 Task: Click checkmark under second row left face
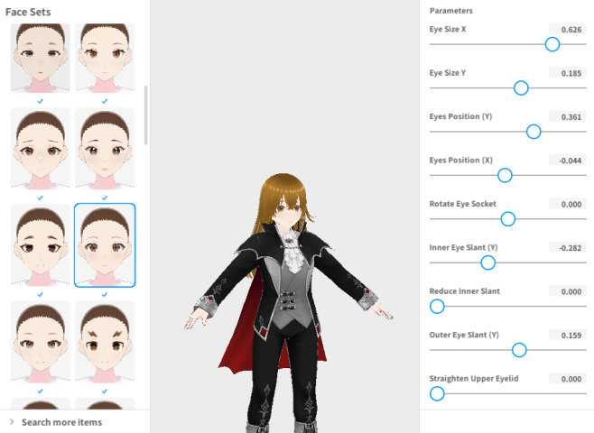coord(41,198)
